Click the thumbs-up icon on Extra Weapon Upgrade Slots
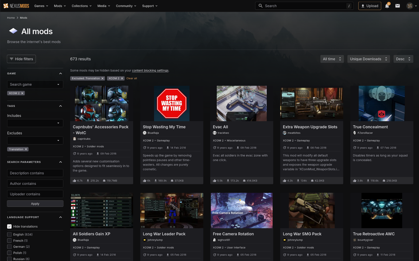Screen dimensions: 419x261 (285, 181)
